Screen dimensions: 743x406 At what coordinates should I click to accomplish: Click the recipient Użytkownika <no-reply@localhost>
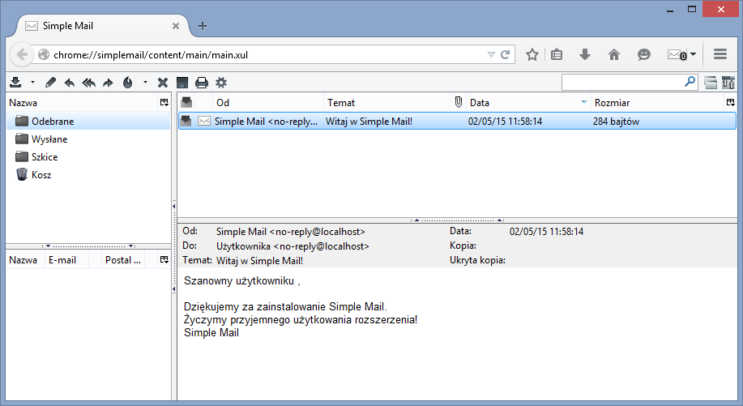tap(293, 246)
